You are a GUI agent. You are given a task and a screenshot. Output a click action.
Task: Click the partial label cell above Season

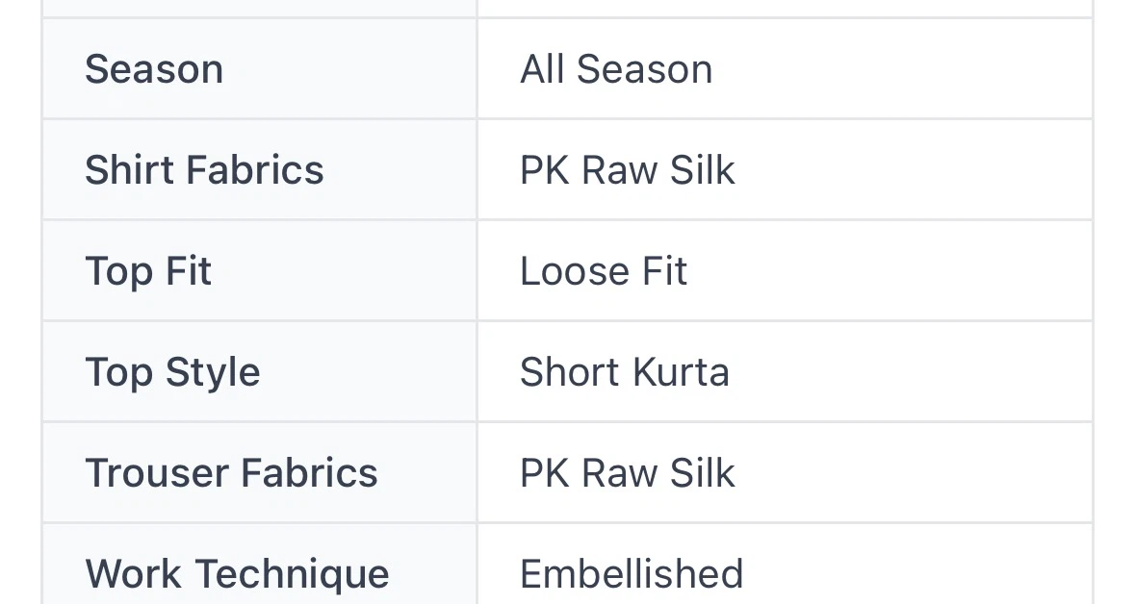(259, 8)
